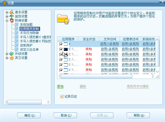Viewport: 165px width, 122px height.
Task: Toggle checkbox of row with 启用1条规则
Action: 61,49
